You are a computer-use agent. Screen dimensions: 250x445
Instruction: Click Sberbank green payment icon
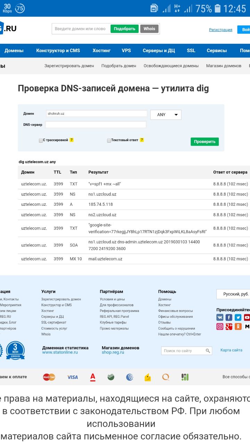[x=111, y=377]
